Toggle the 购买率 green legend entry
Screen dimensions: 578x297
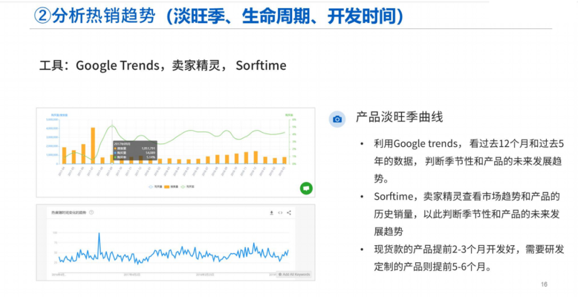[187, 187]
